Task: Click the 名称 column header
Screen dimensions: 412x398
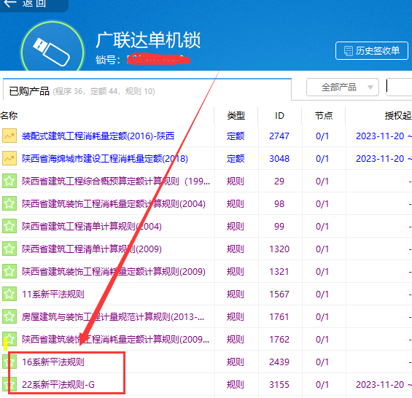Action: click(x=9, y=116)
